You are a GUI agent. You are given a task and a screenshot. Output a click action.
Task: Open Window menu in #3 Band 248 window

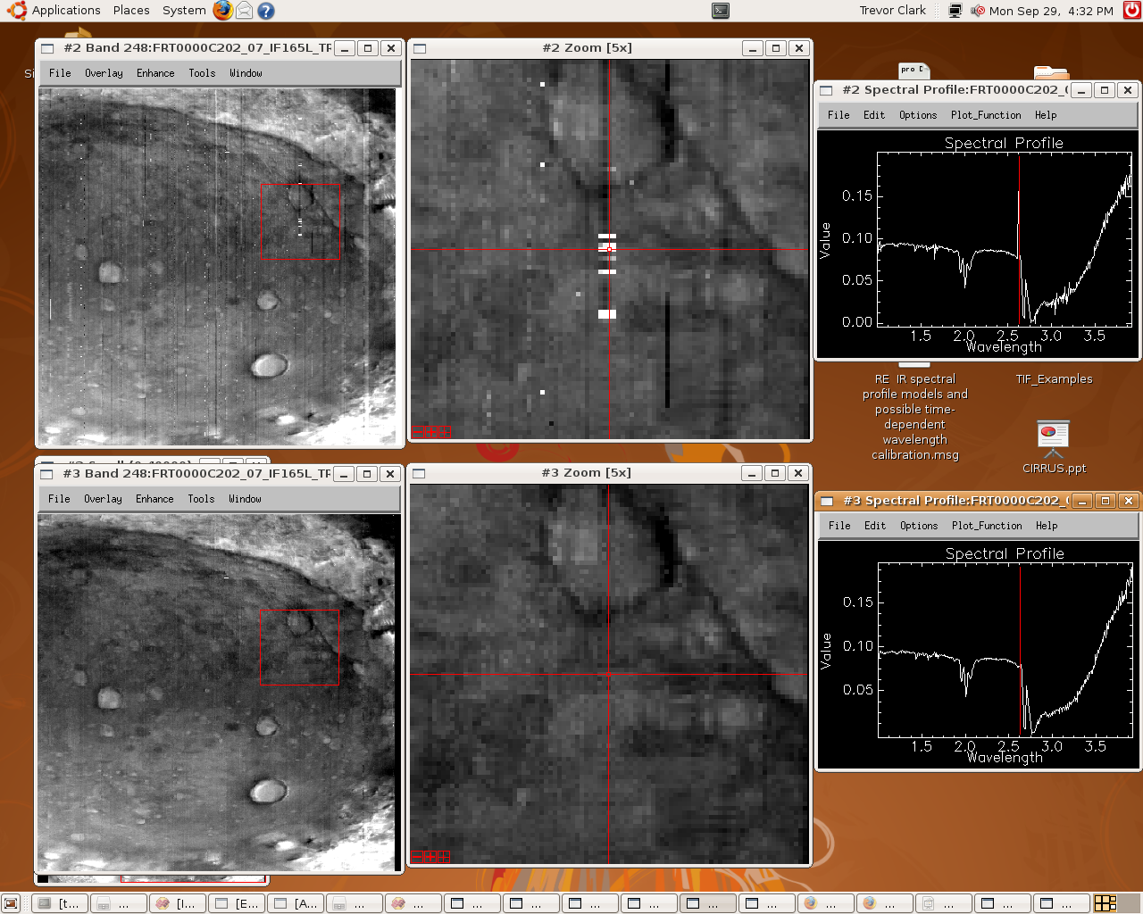click(x=245, y=499)
